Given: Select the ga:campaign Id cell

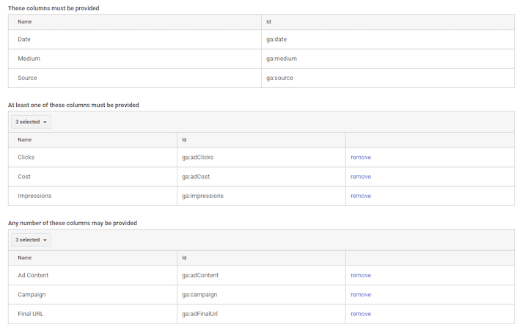Looking at the screenshot, I should pyautogui.click(x=199, y=295).
